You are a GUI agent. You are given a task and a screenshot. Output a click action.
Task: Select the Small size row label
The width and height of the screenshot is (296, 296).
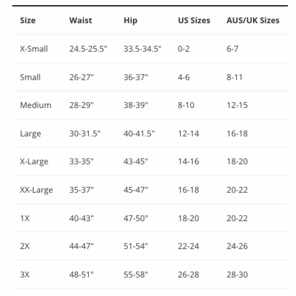(30, 77)
